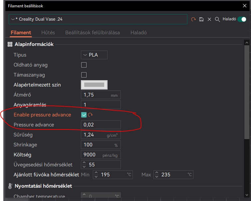Uncheck Enable pressure advance checkbox
Screen dimensions: 251x201
84,115
